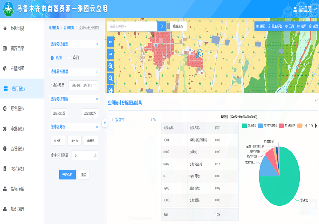This screenshot has height=224, width=319.
Task: Click the 通用服务 grid icon in the sidebar
Action: pos(6,89)
